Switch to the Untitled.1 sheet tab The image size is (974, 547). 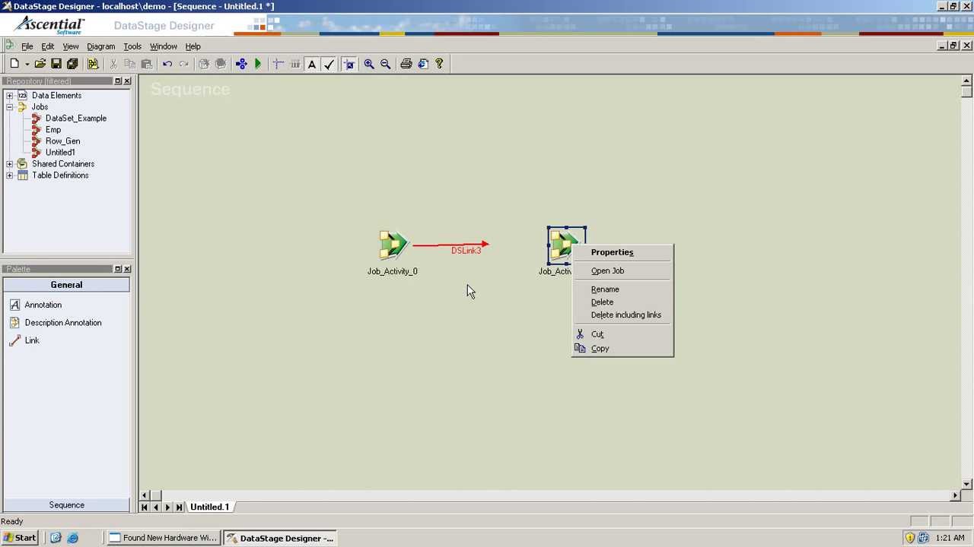[209, 507]
